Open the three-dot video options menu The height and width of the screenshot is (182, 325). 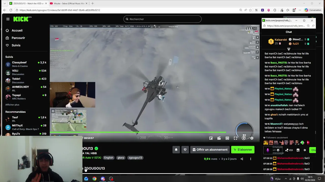(x=251, y=159)
